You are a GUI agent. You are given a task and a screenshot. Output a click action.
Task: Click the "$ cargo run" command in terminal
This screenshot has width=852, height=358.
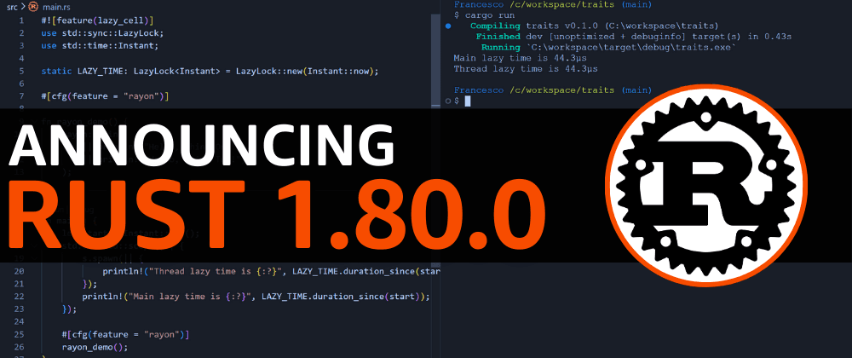point(484,15)
